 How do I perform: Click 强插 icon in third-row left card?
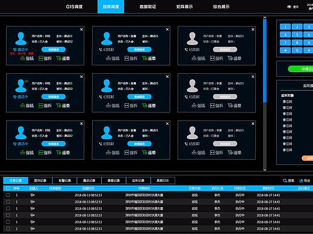22,152
